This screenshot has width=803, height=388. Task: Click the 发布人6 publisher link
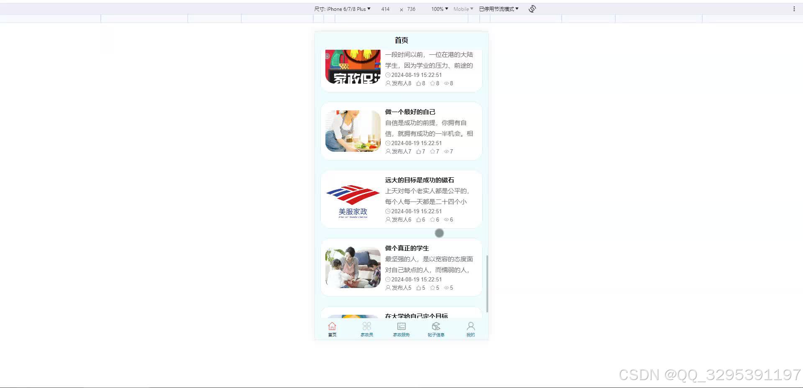click(x=400, y=220)
